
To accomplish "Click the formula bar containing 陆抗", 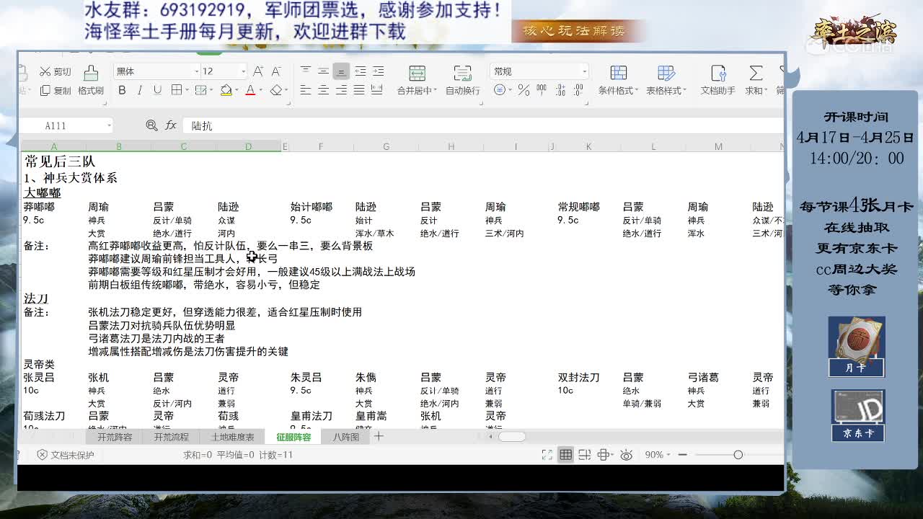I will click(483, 125).
